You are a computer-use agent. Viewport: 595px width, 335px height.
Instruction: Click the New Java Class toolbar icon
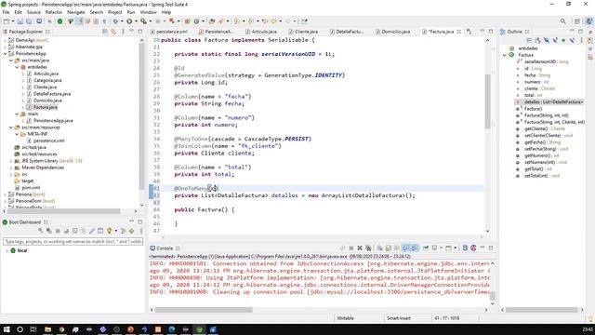tap(196, 21)
